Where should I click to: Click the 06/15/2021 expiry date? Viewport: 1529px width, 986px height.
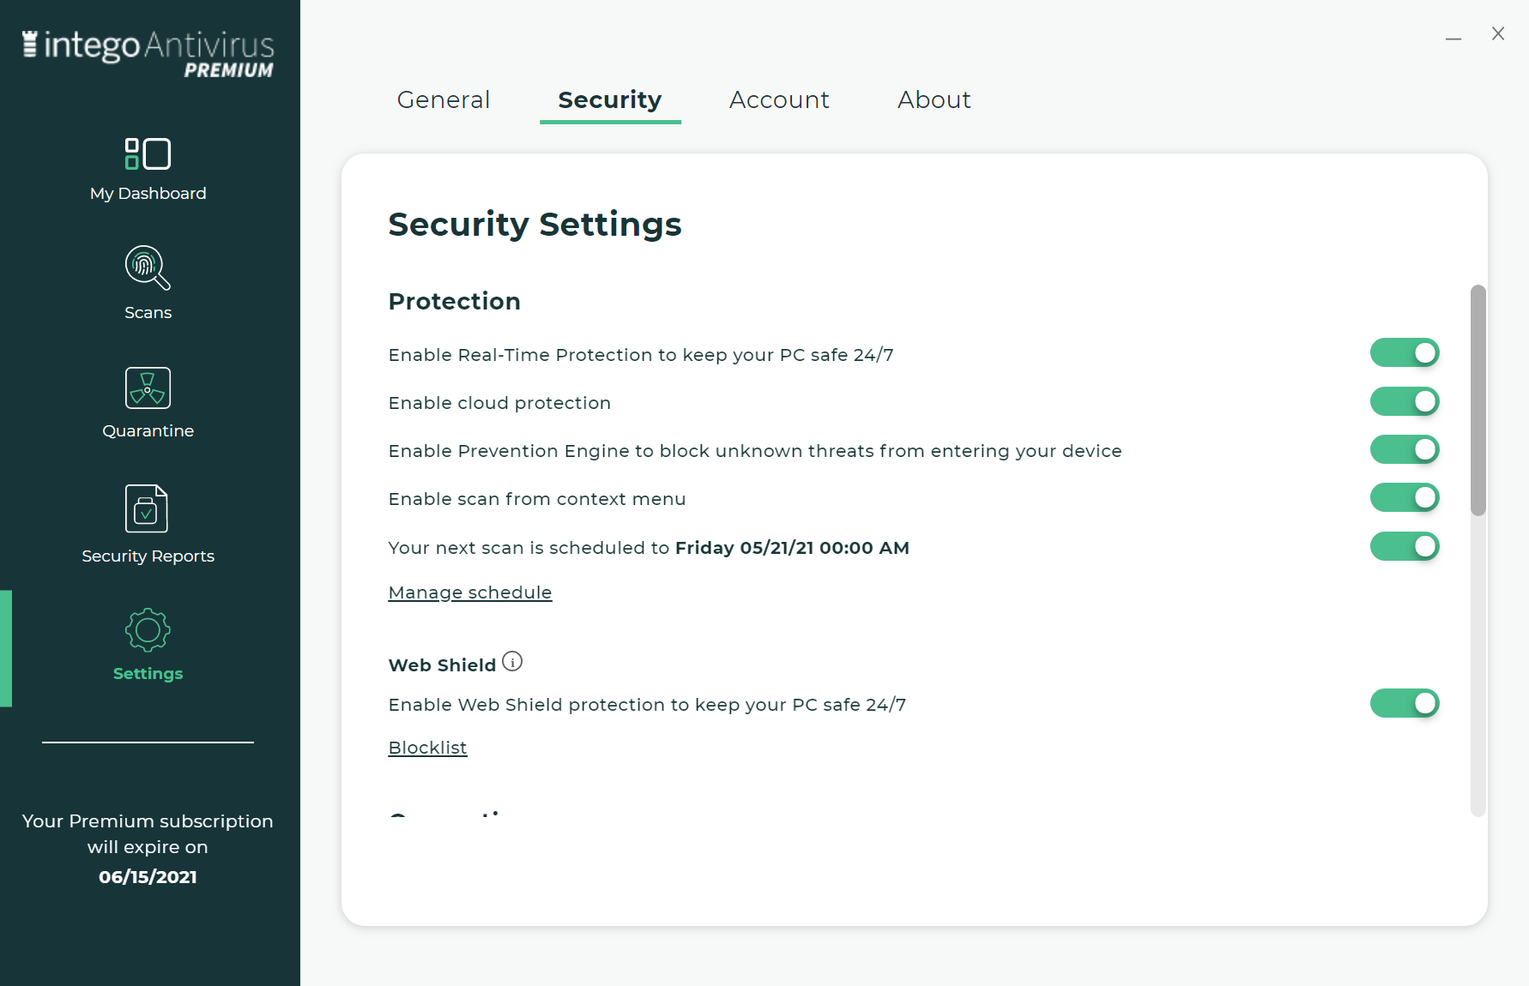click(x=148, y=877)
